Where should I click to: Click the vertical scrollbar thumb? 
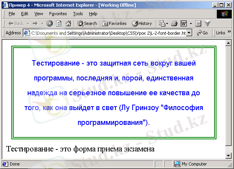point(228,96)
